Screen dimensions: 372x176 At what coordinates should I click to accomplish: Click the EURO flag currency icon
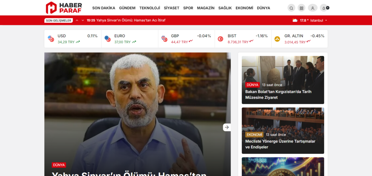point(108,39)
